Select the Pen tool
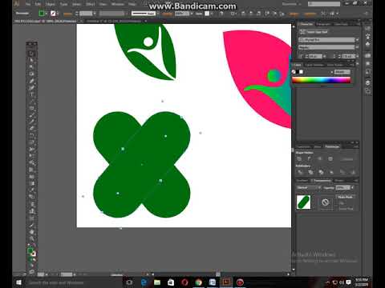 point(31,81)
